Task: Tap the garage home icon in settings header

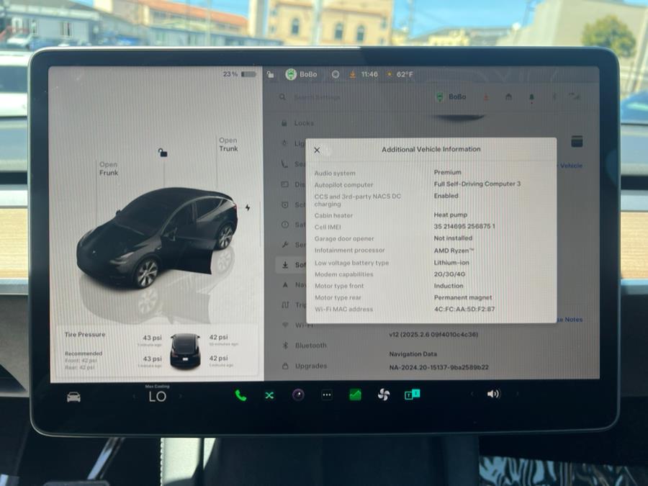Action: point(509,96)
